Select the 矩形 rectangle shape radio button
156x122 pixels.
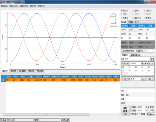pos(133,11)
